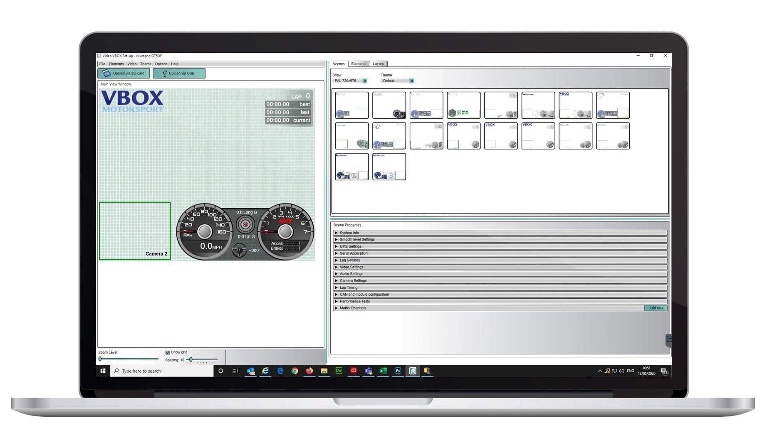The image size is (772, 435).
Task: Expand the Lap Timing section
Action: coord(336,287)
